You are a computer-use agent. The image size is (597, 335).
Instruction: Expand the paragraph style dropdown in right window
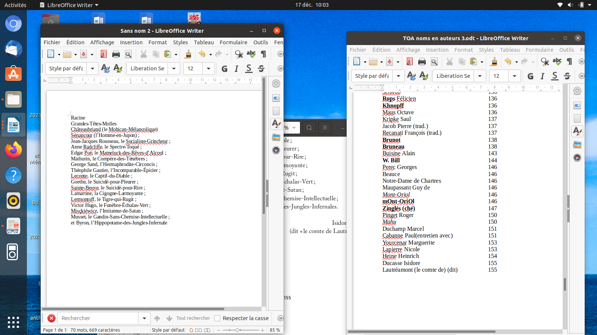(x=398, y=76)
